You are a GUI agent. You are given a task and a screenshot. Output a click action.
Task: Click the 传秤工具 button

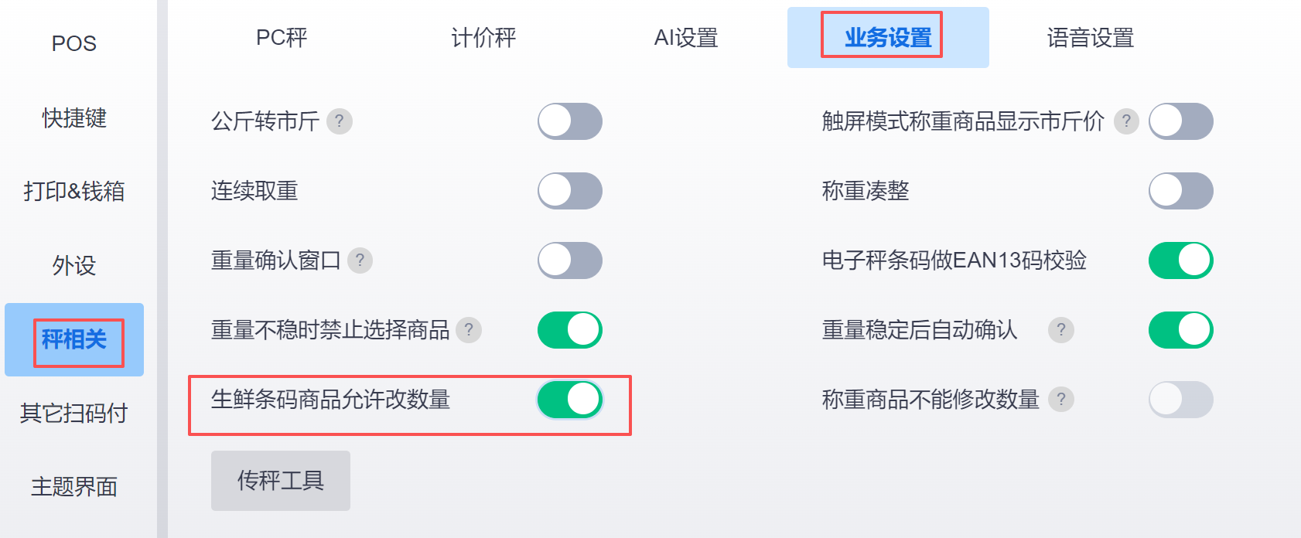280,481
